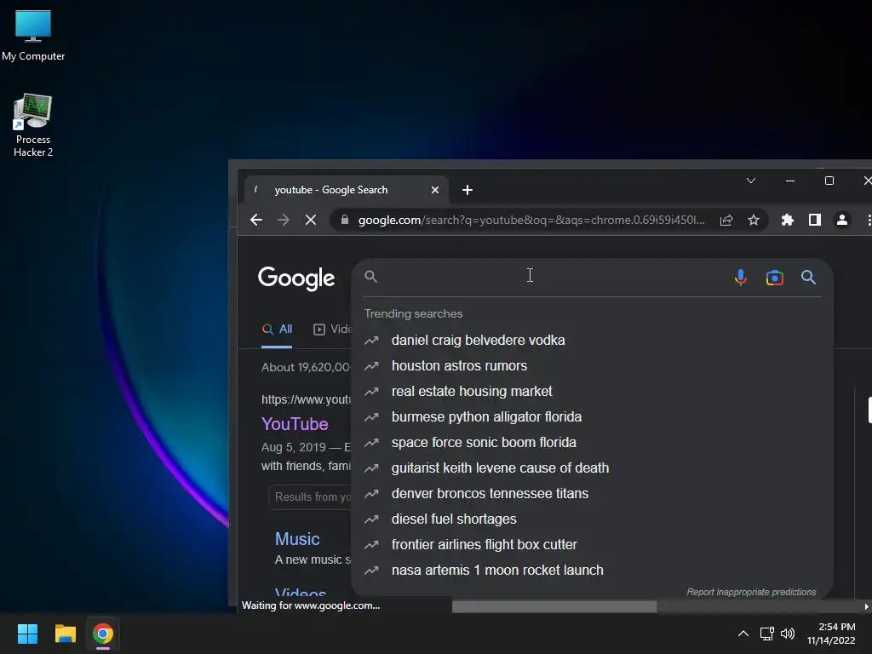Viewport: 872px width, 654px height.
Task: Open a new tab with the plus button
Action: pyautogui.click(x=468, y=190)
